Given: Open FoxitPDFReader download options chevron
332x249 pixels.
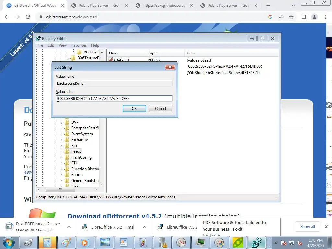Looking at the screenshot, I should 69,227.
